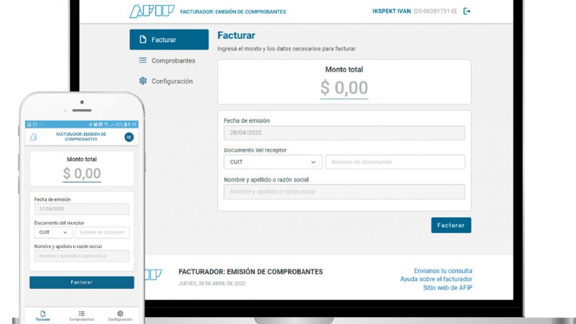Log out using the exit icon
The image size is (576, 324).
[x=467, y=12]
